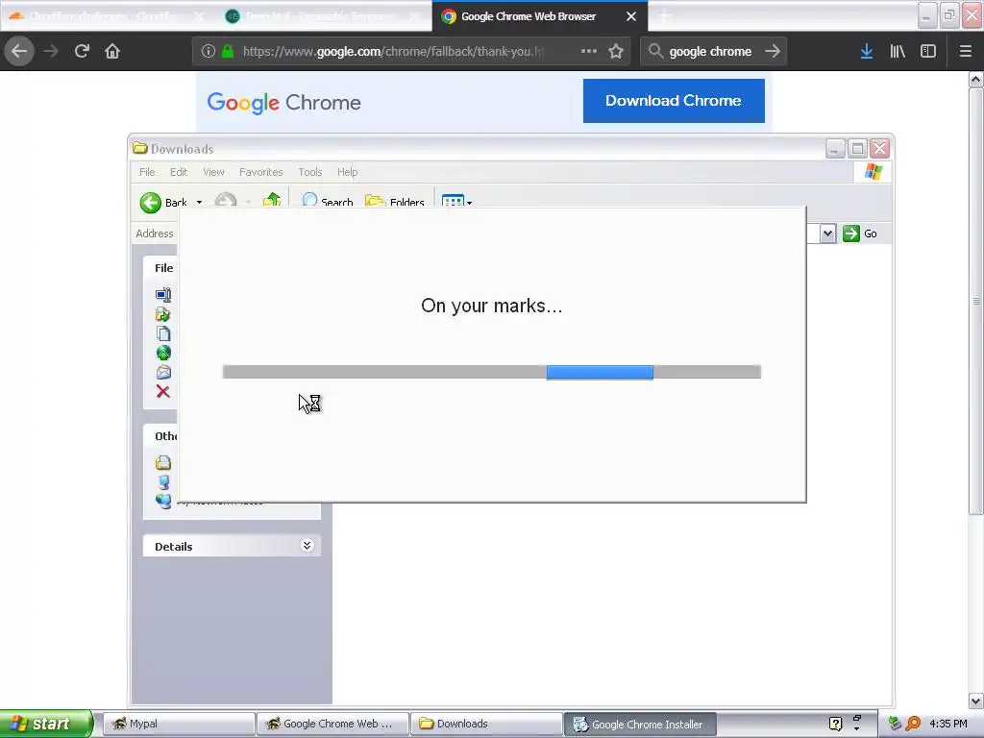Click the copy this file icon
The width and height of the screenshot is (984, 738).
tap(163, 333)
